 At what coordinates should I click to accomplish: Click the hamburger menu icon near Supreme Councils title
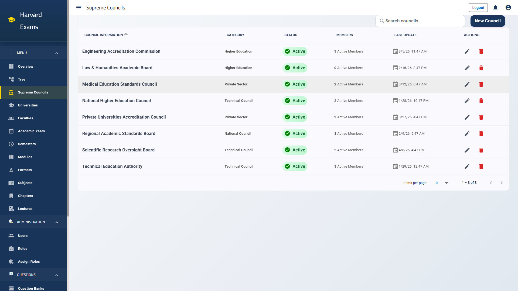click(79, 8)
